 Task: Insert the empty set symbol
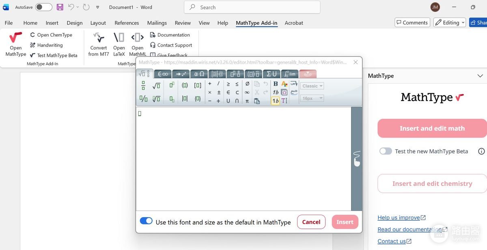247,84
